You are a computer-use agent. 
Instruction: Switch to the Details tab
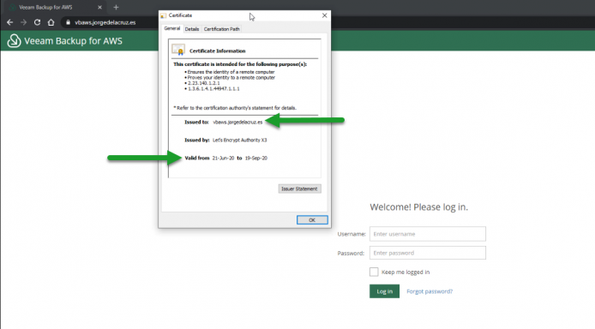click(x=192, y=29)
